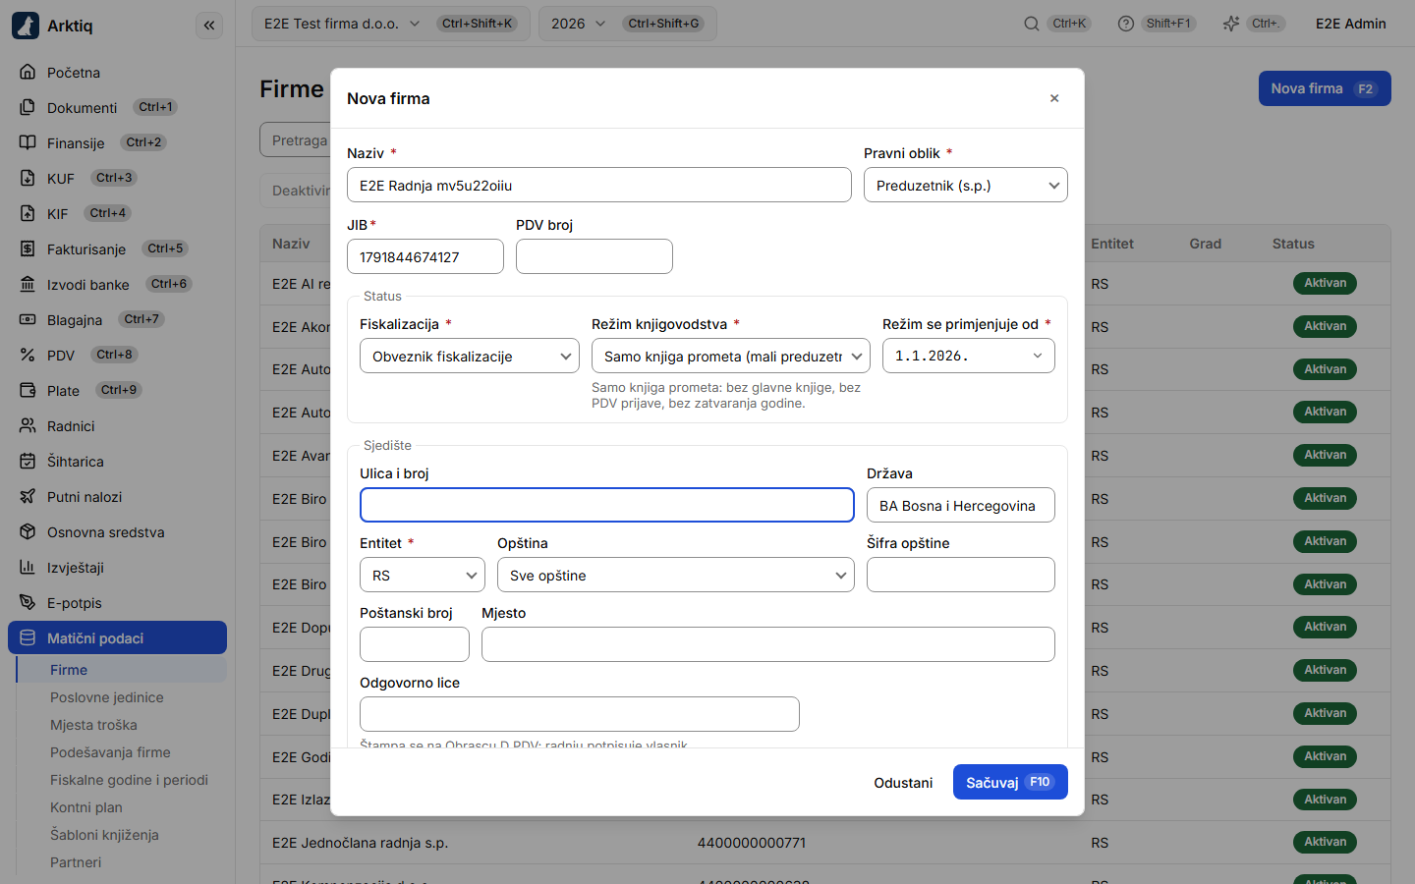The height and width of the screenshot is (884, 1415).
Task: Click the KUF document icon
Action: pyautogui.click(x=28, y=178)
